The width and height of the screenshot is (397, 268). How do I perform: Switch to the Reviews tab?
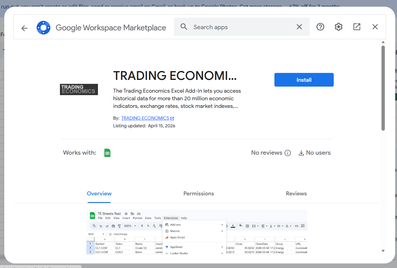(296, 194)
